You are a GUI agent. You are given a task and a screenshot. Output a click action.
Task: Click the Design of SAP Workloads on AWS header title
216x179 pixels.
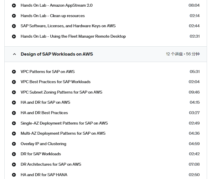pos(57,54)
